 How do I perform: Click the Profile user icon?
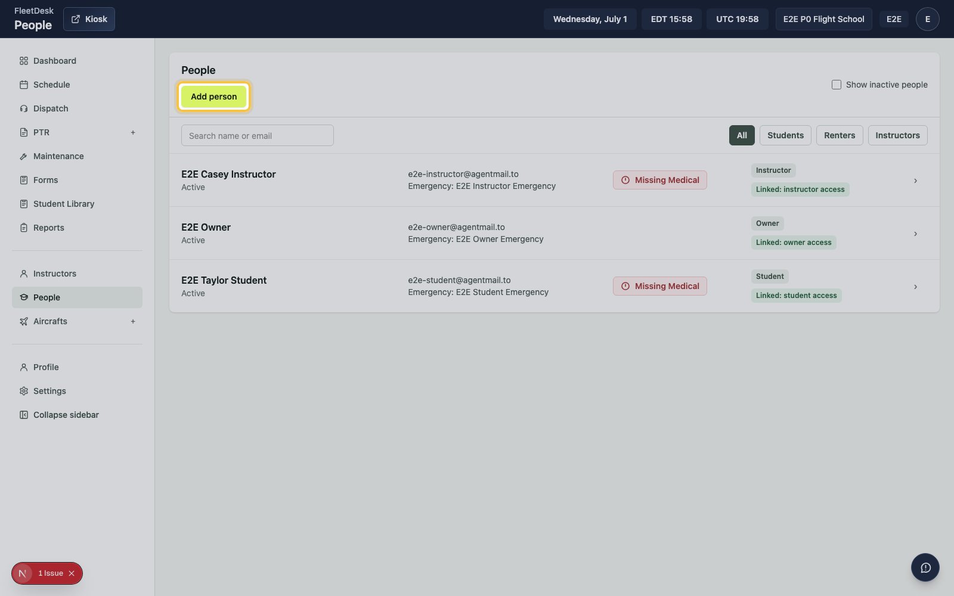(24, 367)
